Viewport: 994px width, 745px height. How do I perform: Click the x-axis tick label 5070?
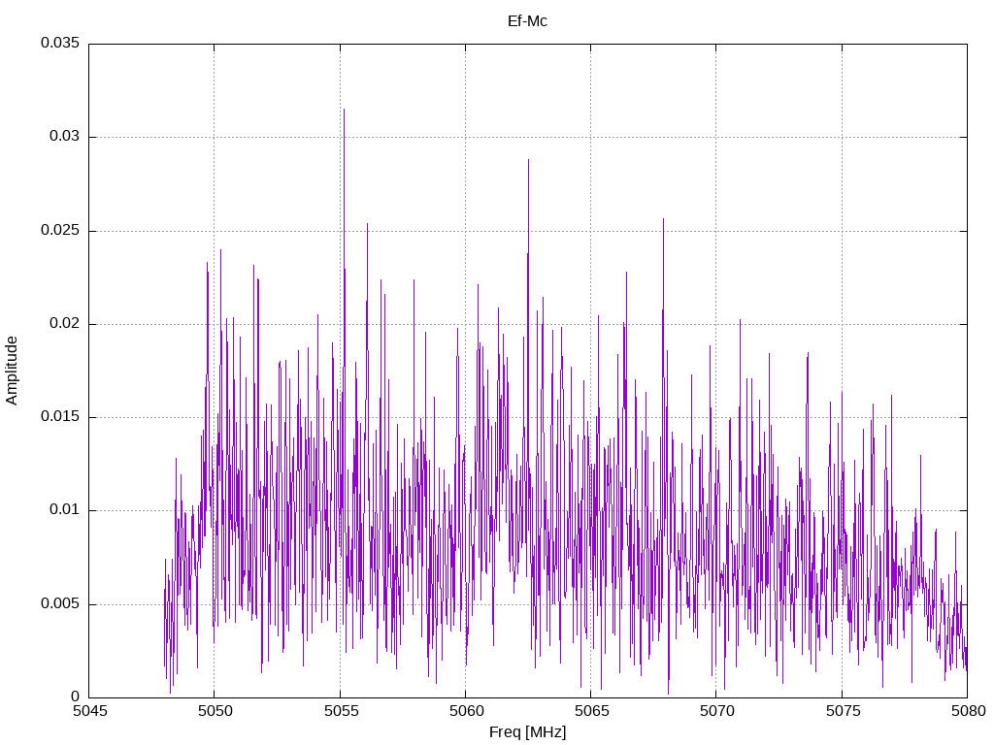click(x=717, y=711)
